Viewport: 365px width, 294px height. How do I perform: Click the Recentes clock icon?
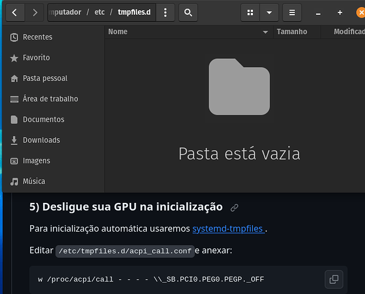click(14, 38)
